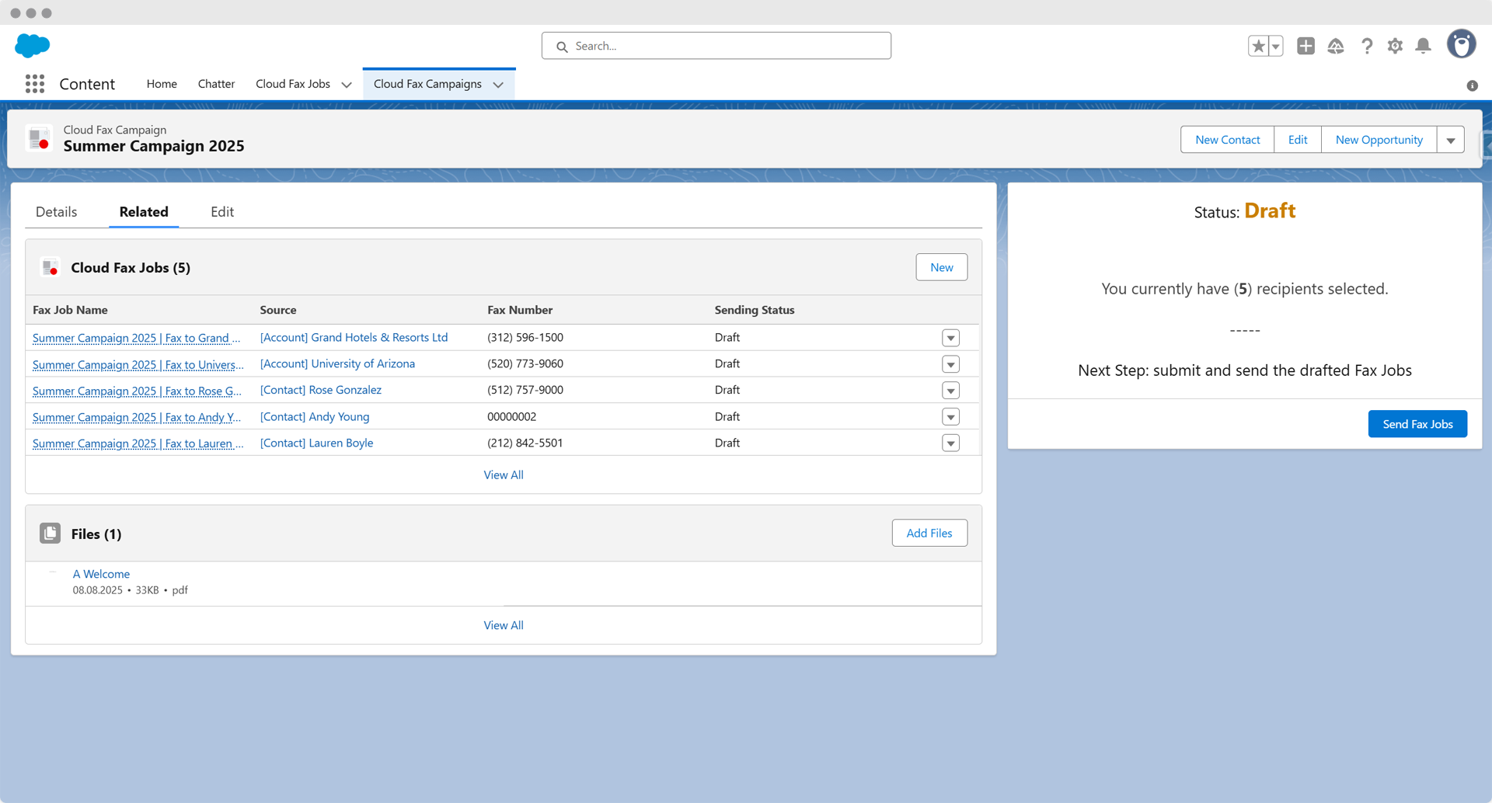The height and width of the screenshot is (803, 1492).
Task: Click the global actions plus icon
Action: (1305, 47)
